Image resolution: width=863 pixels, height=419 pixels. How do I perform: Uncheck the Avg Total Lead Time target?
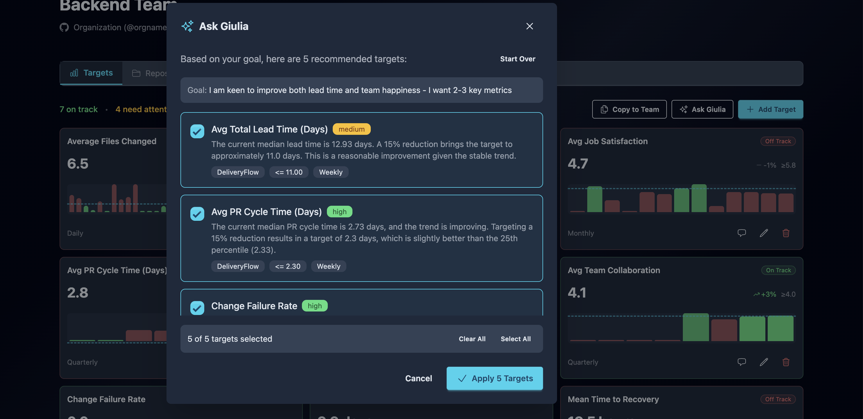tap(197, 131)
